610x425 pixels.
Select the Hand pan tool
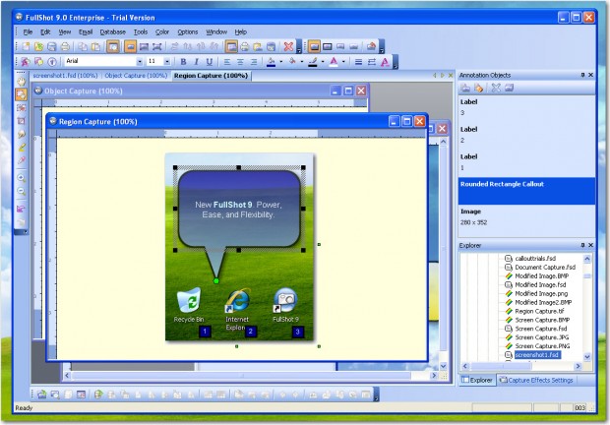pyautogui.click(x=21, y=82)
